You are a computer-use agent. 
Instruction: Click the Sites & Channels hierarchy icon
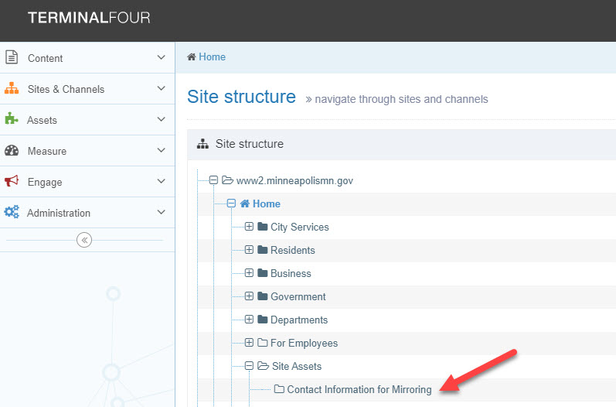pos(12,88)
